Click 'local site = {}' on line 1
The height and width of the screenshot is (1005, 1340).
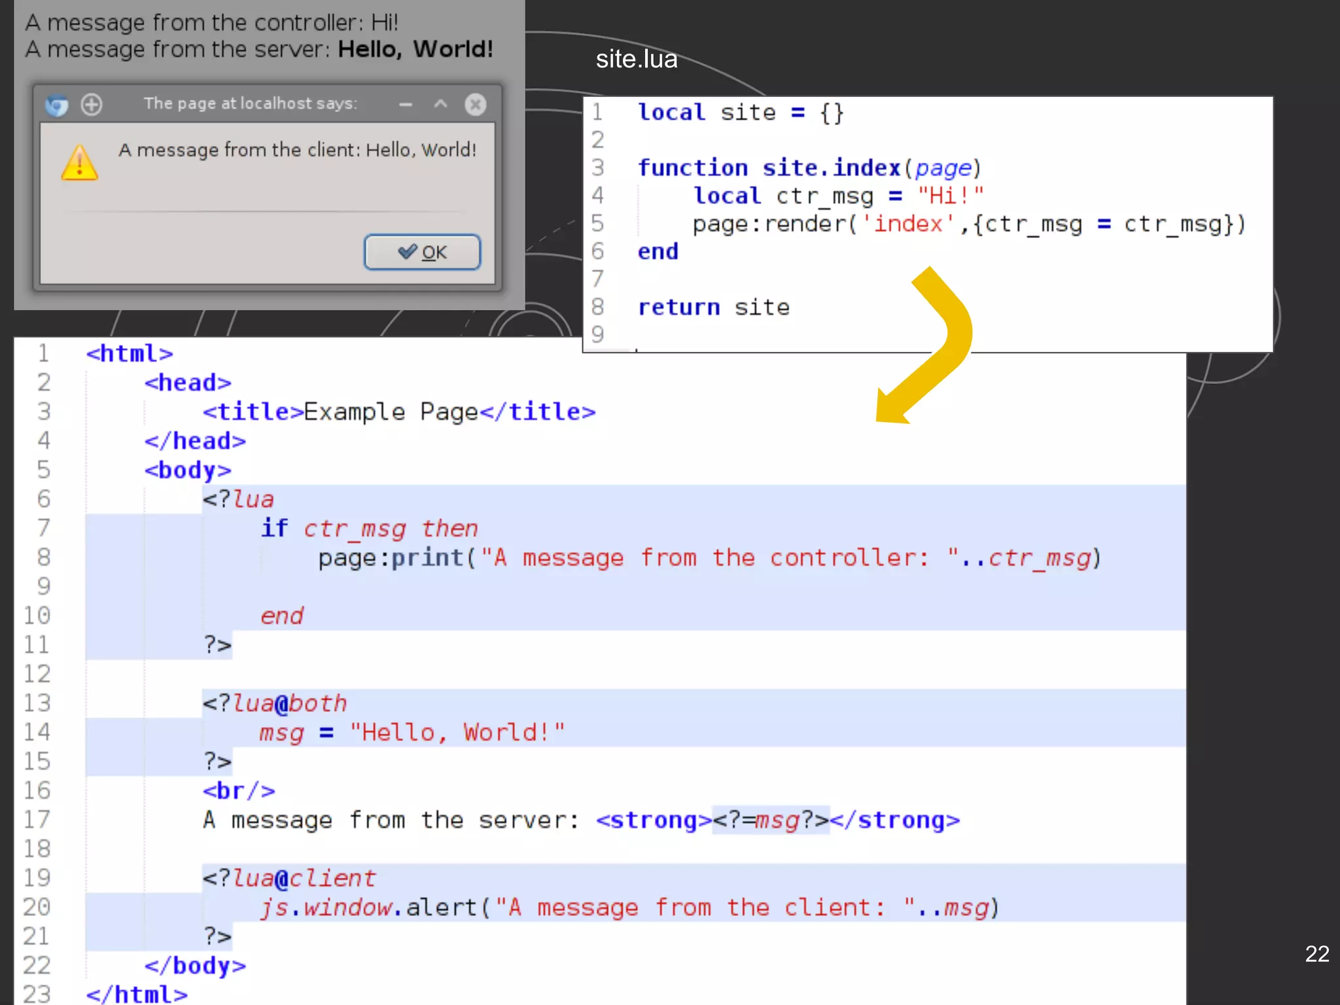click(741, 113)
